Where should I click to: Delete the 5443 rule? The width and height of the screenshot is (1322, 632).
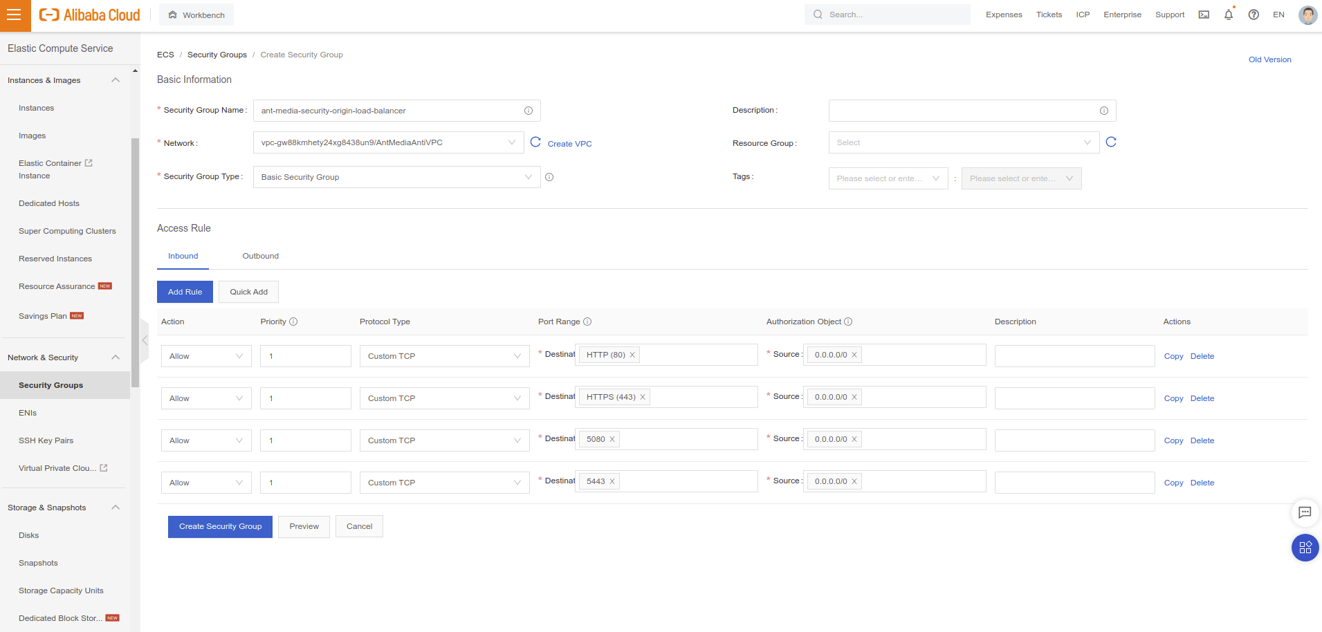1202,483
